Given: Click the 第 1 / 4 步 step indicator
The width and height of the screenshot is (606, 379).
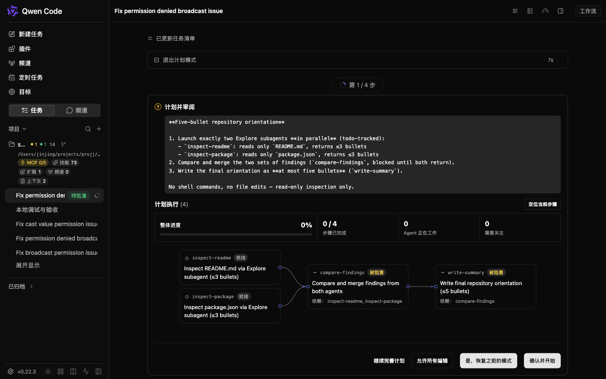Looking at the screenshot, I should click(x=358, y=85).
